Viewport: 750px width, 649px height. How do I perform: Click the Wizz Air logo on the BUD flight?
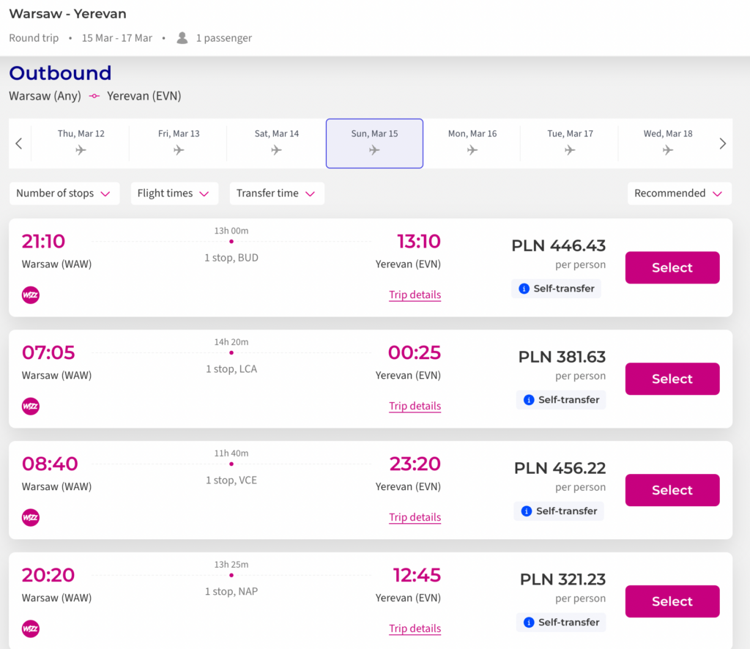[x=30, y=295]
